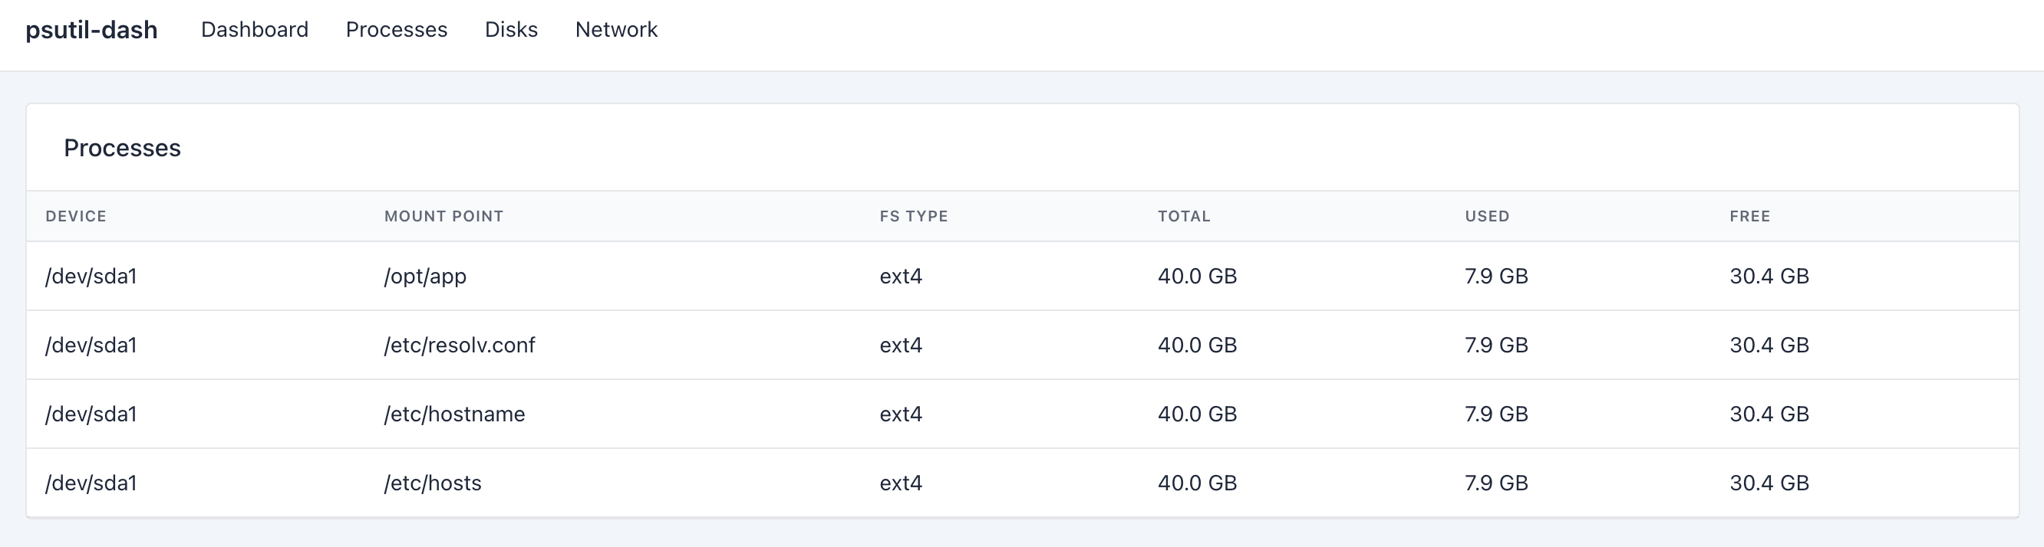This screenshot has width=2044, height=547.
Task: Select the /etc/resolv.conf mount point cell
Action: (460, 346)
